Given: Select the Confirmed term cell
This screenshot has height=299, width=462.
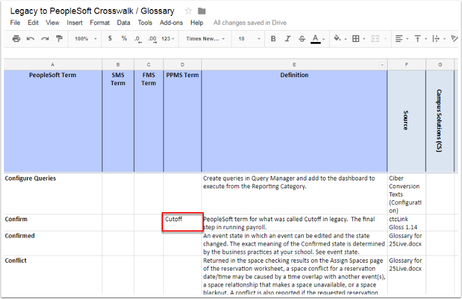Looking at the screenshot, I should tap(53, 243).
